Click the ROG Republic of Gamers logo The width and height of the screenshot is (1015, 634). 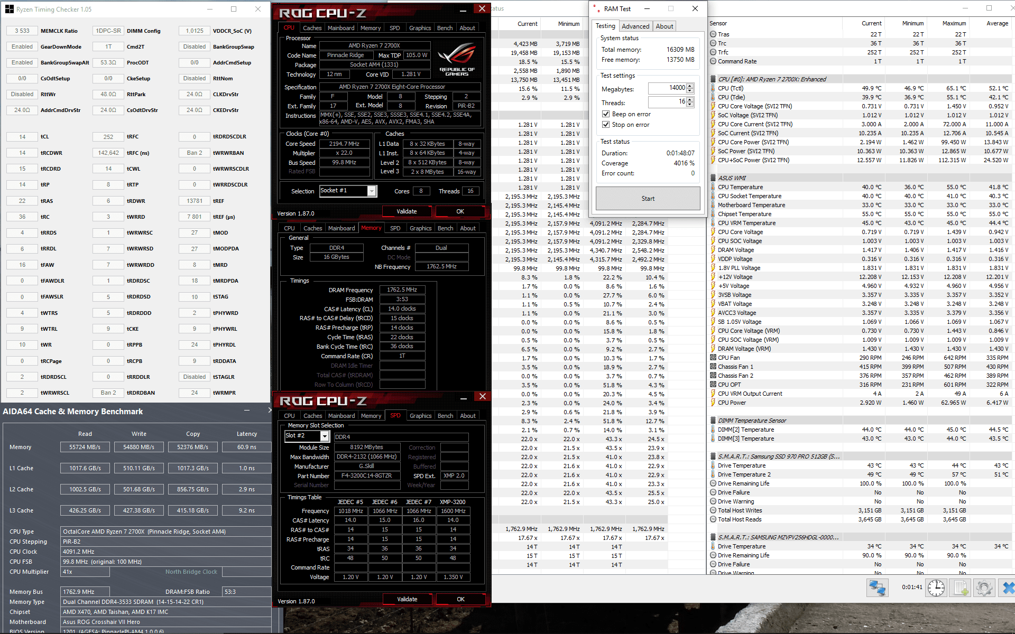[x=456, y=59]
